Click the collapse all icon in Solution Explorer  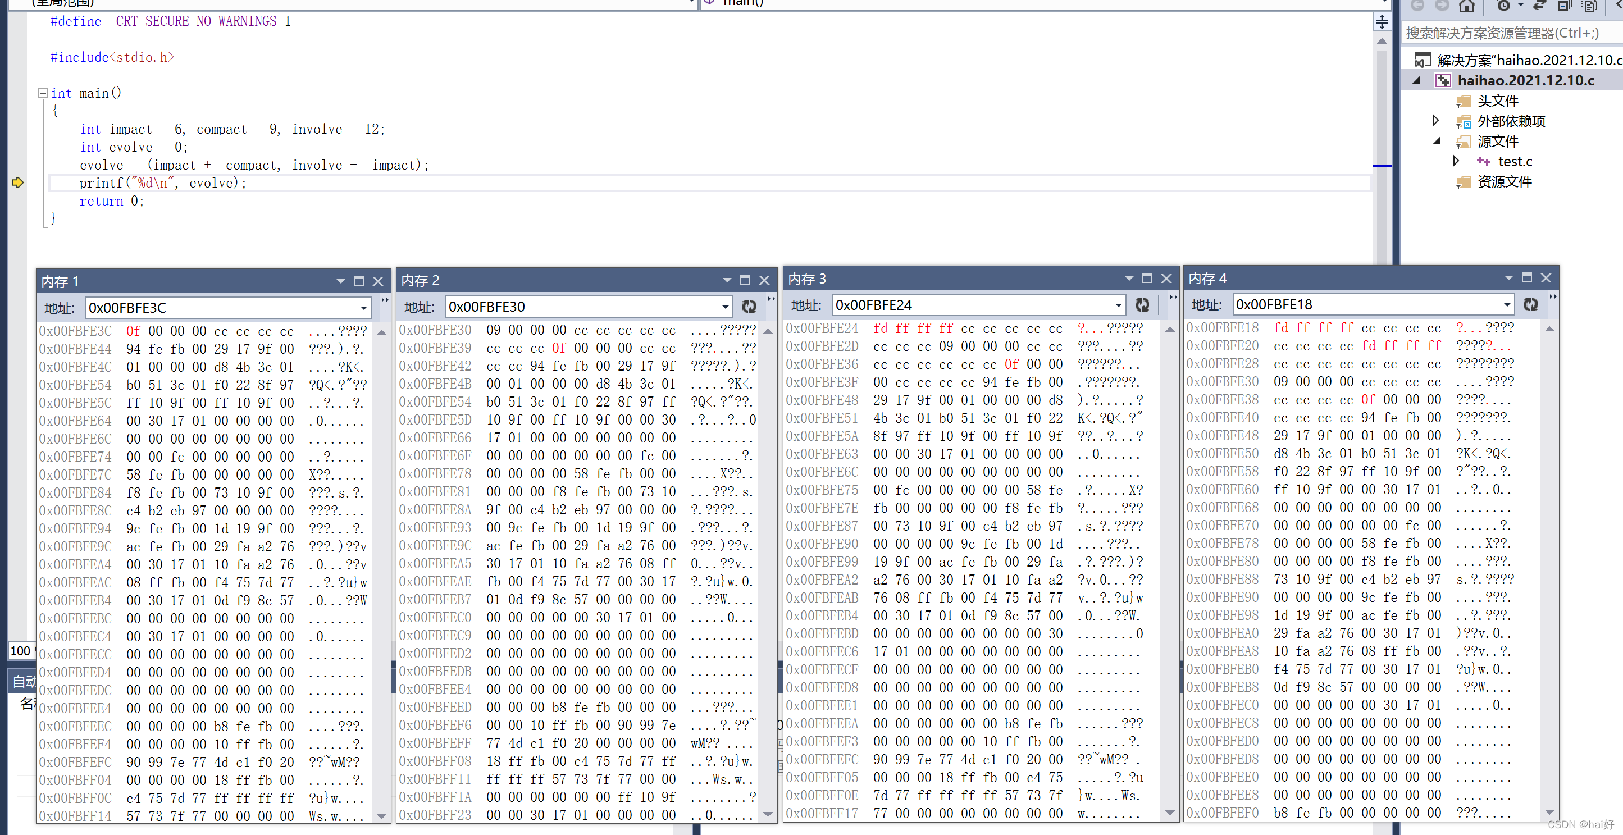1565,6
